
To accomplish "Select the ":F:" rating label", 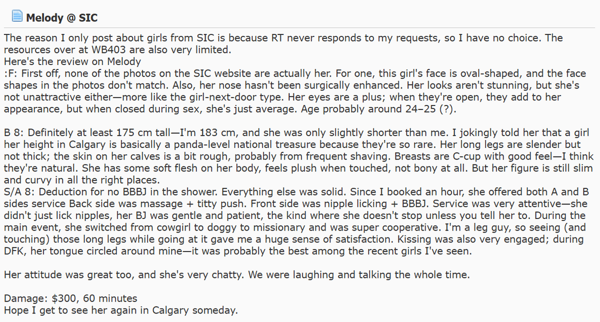I will (x=10, y=73).
